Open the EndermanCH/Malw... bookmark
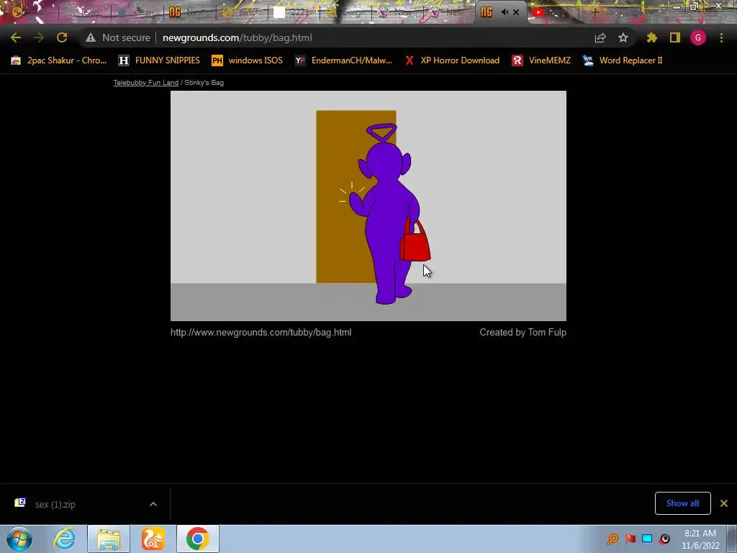 pos(343,60)
